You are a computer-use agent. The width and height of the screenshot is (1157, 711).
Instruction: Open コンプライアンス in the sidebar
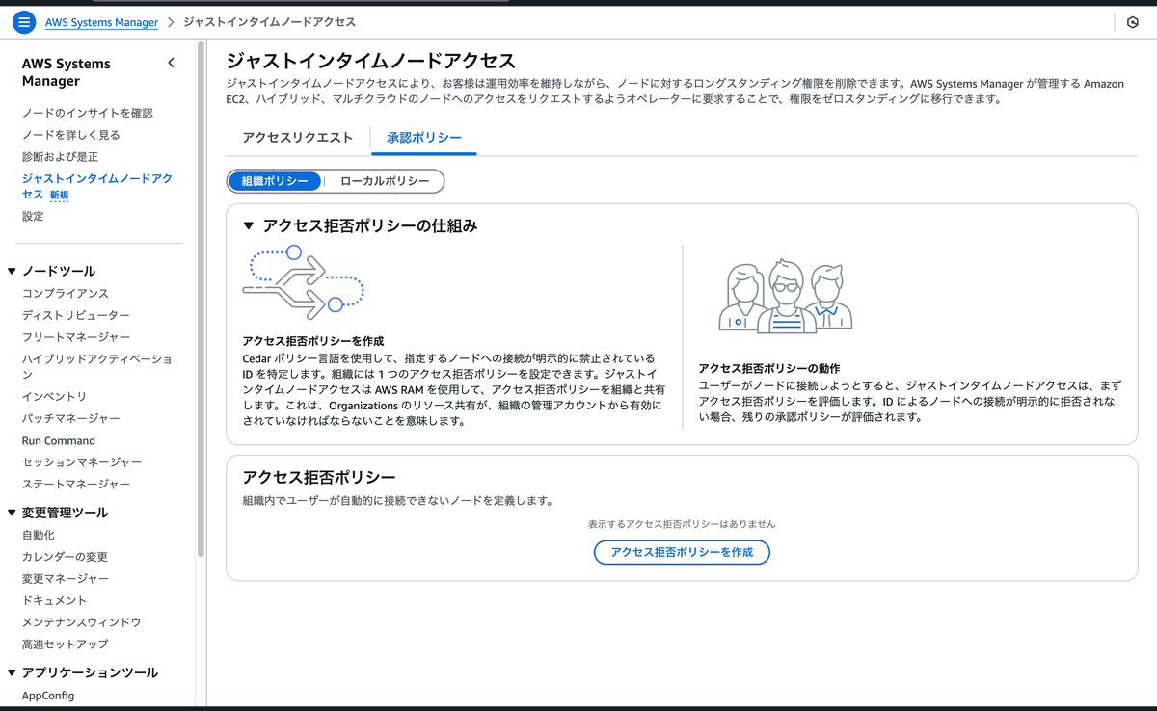click(x=66, y=293)
